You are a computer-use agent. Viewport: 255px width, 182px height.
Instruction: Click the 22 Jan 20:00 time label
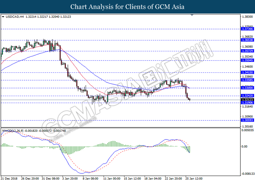tap(173, 179)
